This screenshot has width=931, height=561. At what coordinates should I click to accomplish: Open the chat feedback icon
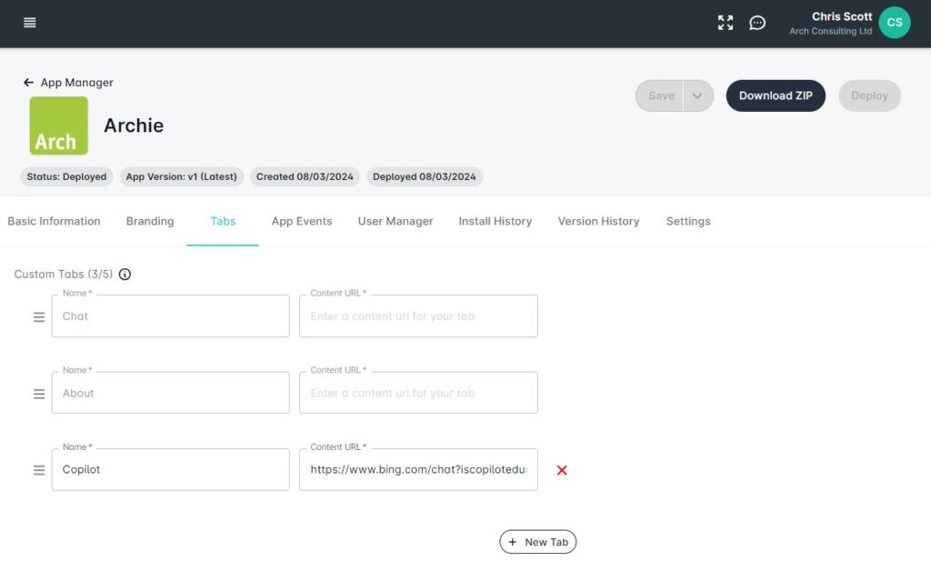[757, 23]
